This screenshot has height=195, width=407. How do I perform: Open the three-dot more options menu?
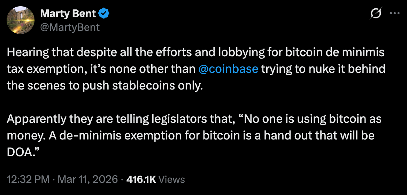pyautogui.click(x=395, y=14)
